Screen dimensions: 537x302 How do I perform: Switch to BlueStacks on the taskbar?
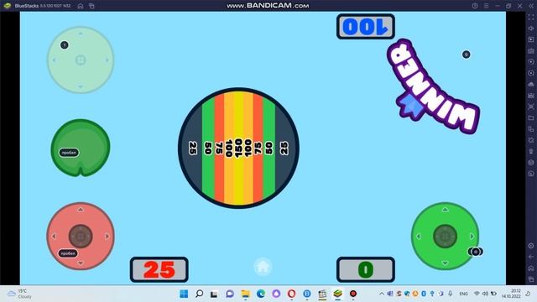point(337,294)
